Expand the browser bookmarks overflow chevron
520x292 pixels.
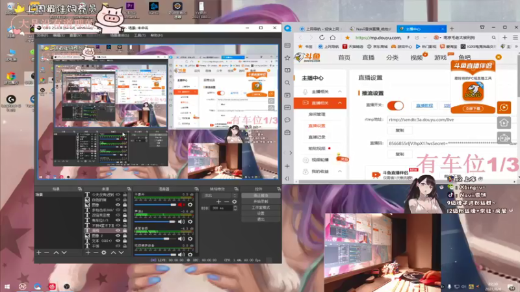coord(516,46)
